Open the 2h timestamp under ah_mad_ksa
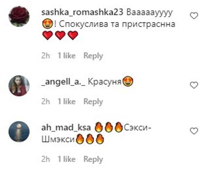Viewport: 215px width, 171px height. pos(46,159)
